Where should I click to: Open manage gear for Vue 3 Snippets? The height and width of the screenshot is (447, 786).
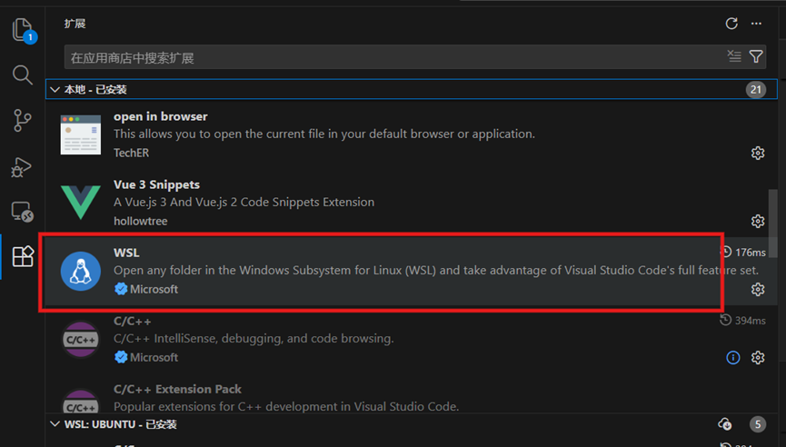pos(758,221)
